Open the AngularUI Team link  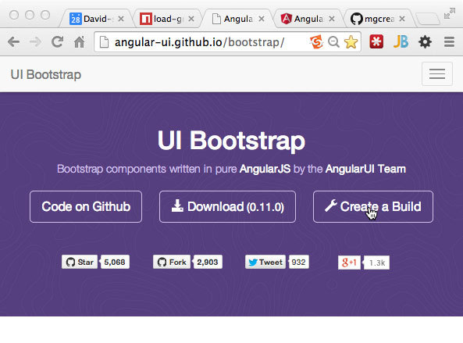[x=365, y=169]
